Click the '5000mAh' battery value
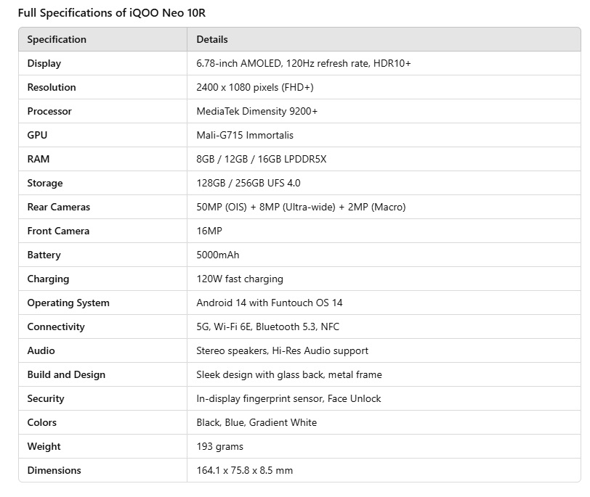 click(x=218, y=255)
